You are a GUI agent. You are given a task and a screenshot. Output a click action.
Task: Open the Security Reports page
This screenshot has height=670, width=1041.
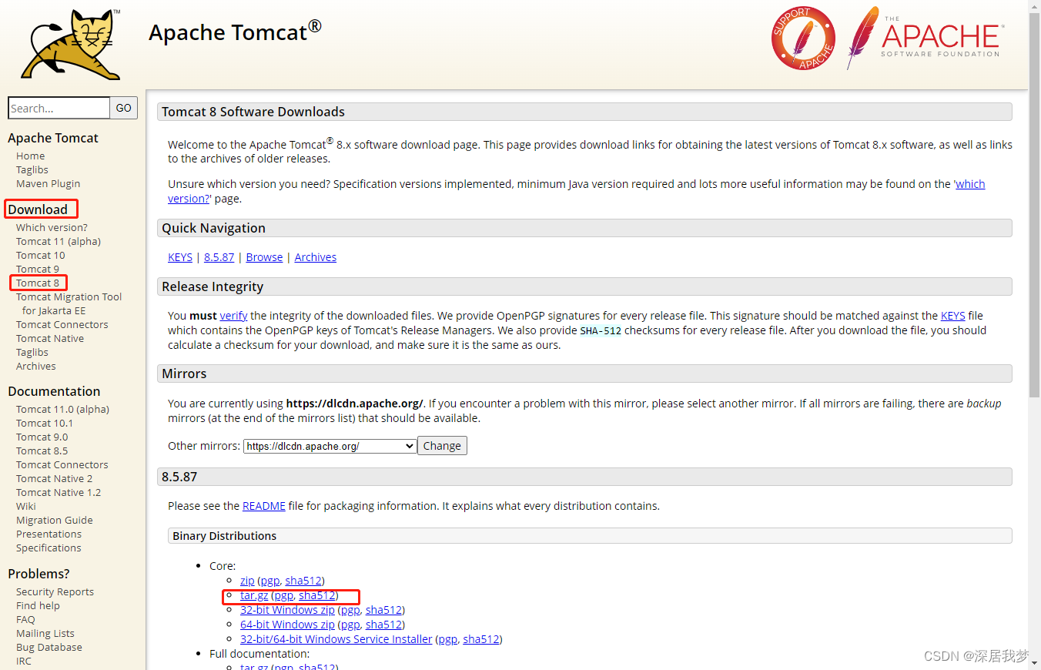tap(55, 591)
